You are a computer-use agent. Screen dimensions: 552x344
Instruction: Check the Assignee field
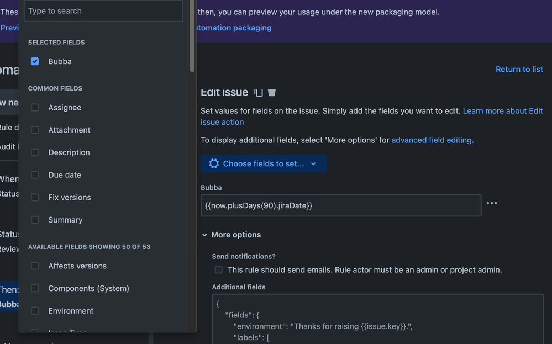coord(35,107)
